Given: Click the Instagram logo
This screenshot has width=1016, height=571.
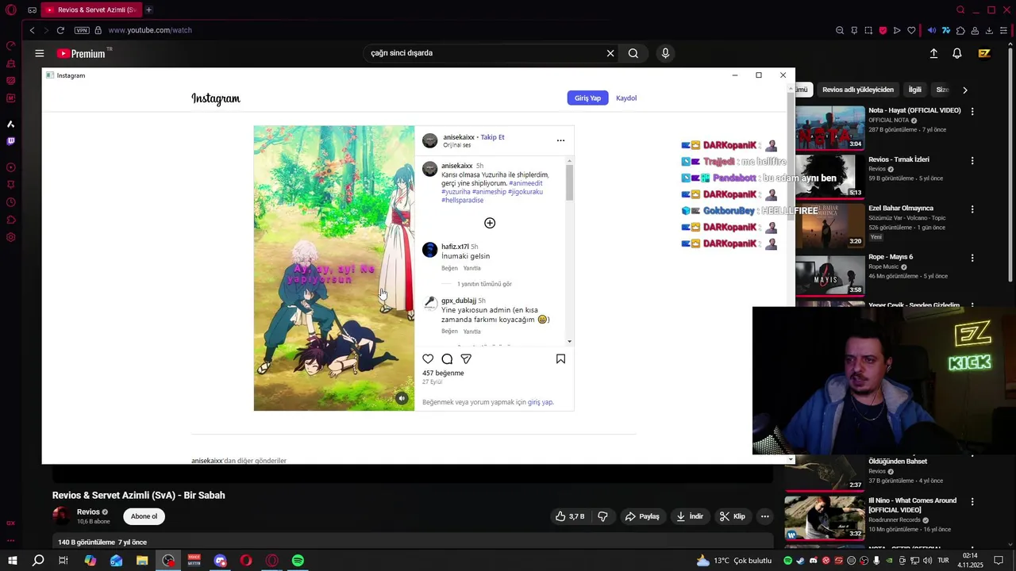Looking at the screenshot, I should (215, 98).
